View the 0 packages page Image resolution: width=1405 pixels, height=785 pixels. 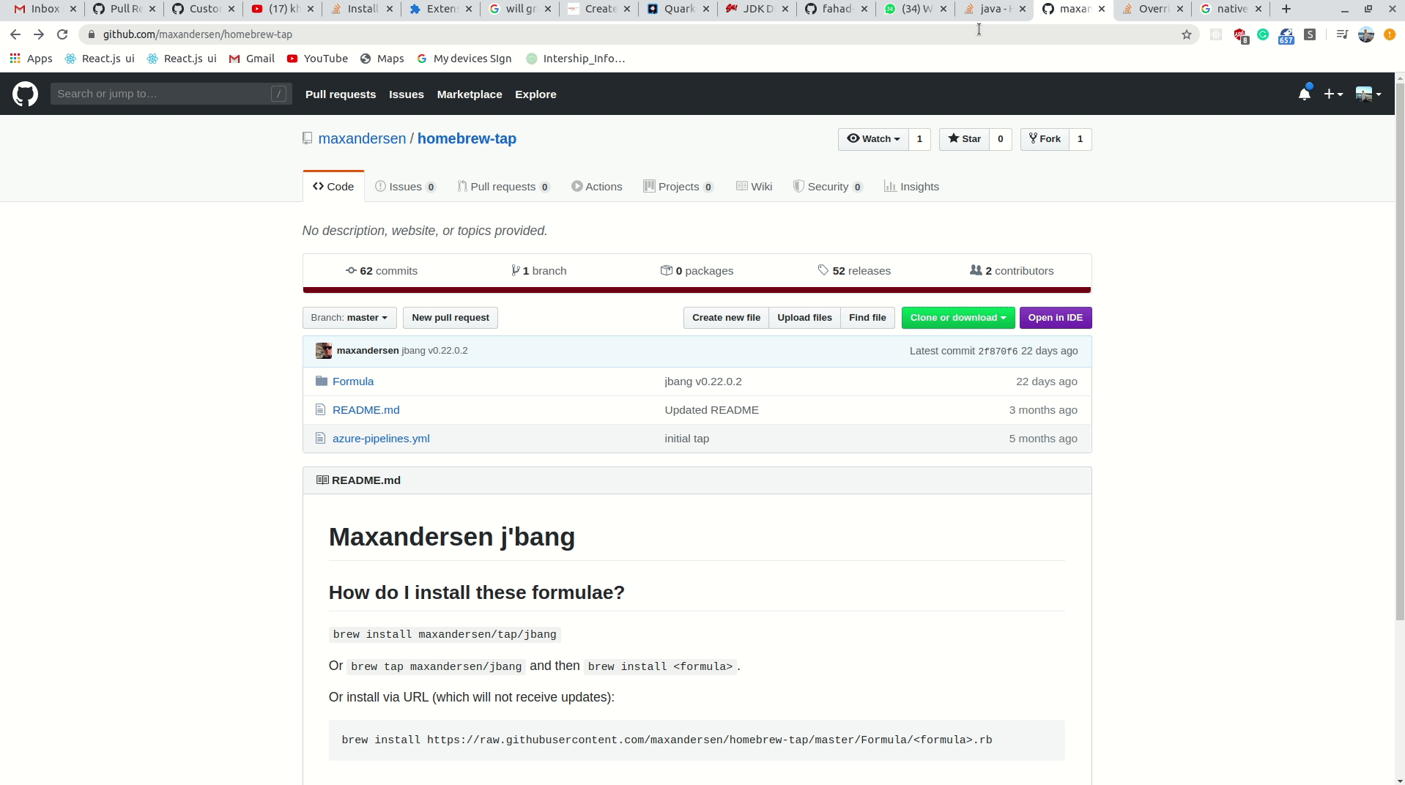pyautogui.click(x=697, y=271)
